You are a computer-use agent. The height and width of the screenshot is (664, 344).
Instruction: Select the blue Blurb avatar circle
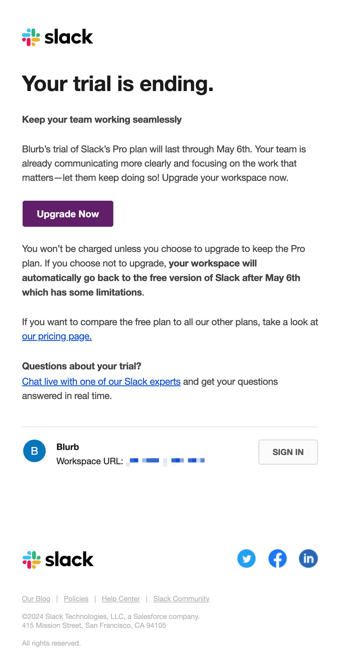tap(34, 451)
